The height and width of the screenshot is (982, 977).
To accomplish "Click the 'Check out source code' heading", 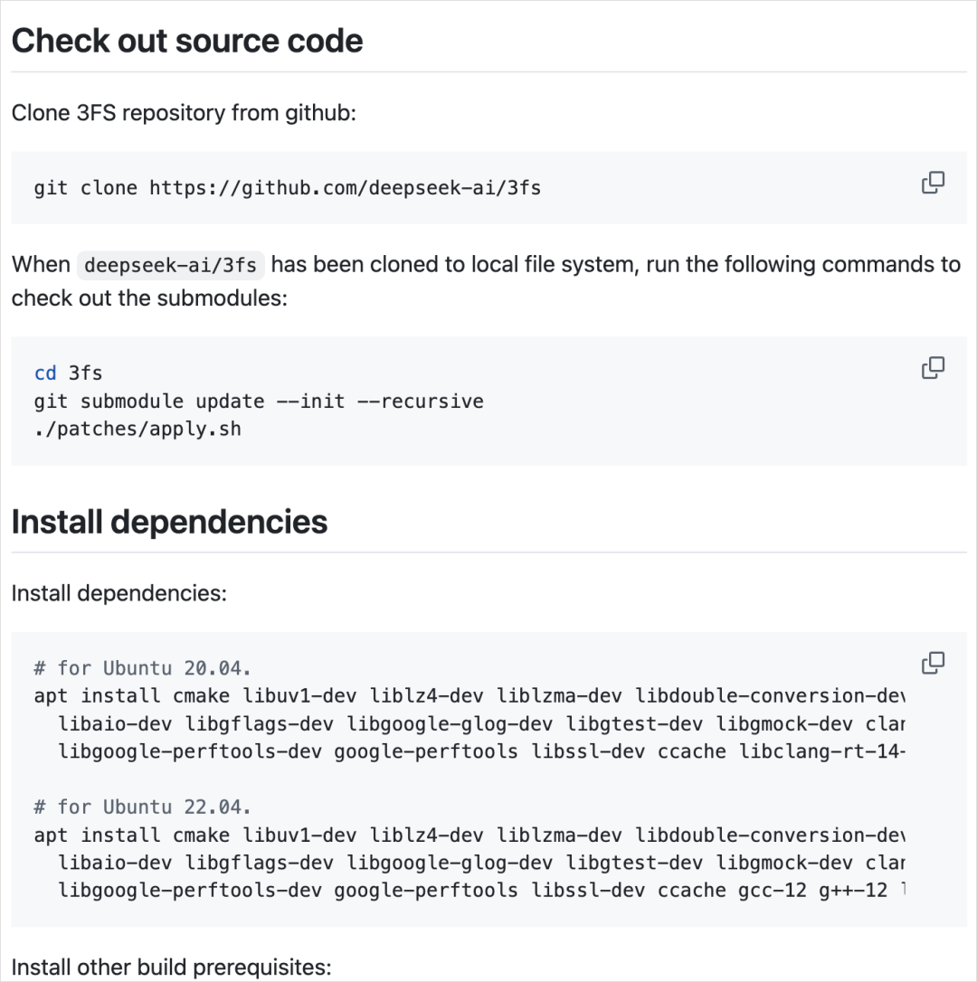I will coord(186,41).
